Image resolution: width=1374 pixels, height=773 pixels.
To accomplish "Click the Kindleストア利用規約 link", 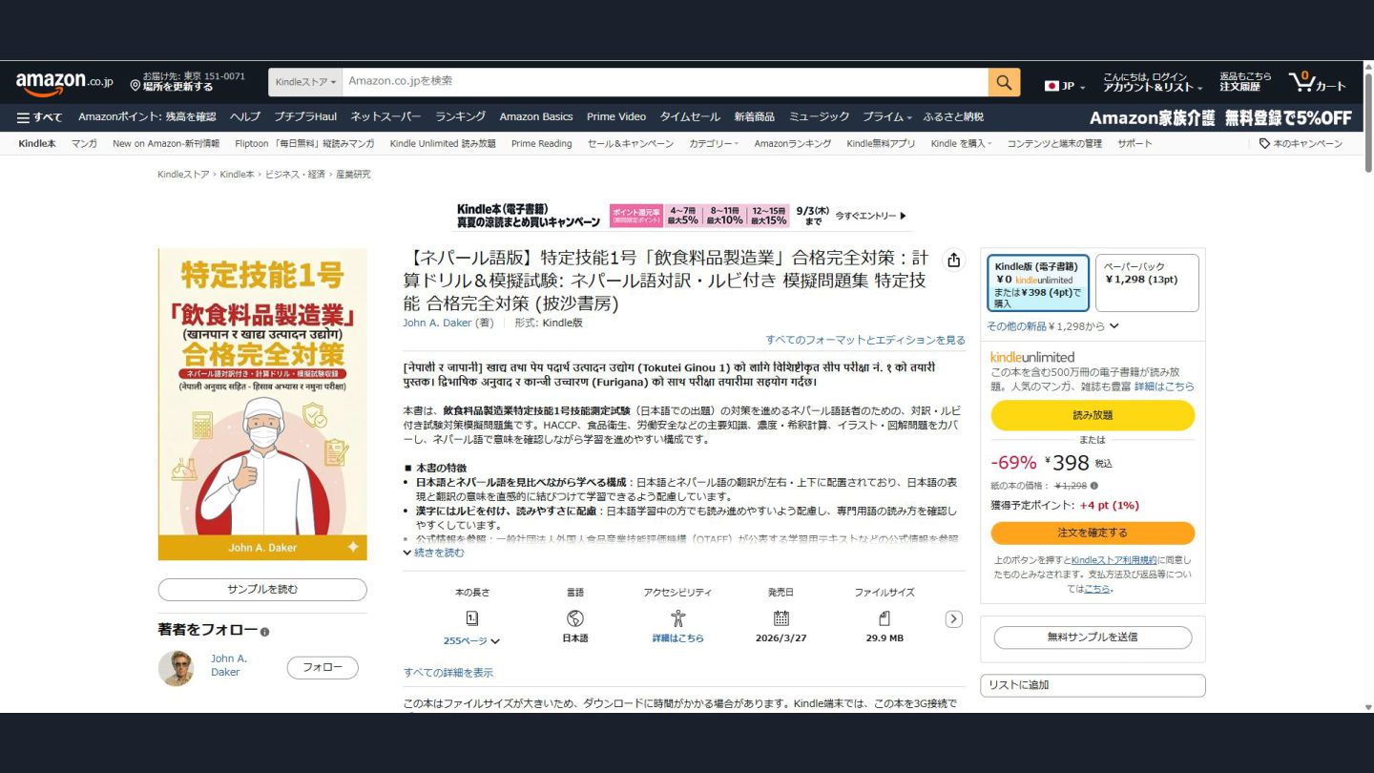I will pos(1114,560).
